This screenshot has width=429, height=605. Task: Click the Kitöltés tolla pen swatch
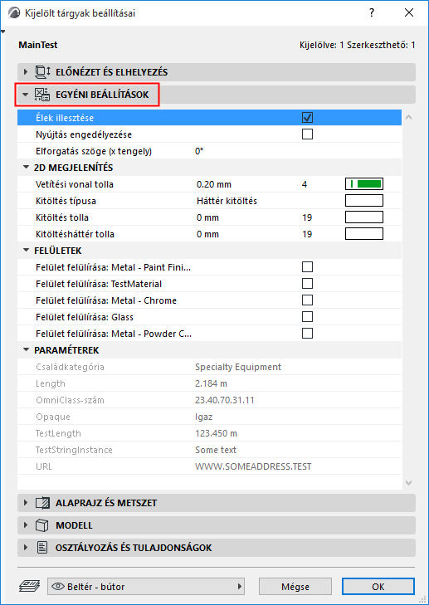click(x=364, y=217)
